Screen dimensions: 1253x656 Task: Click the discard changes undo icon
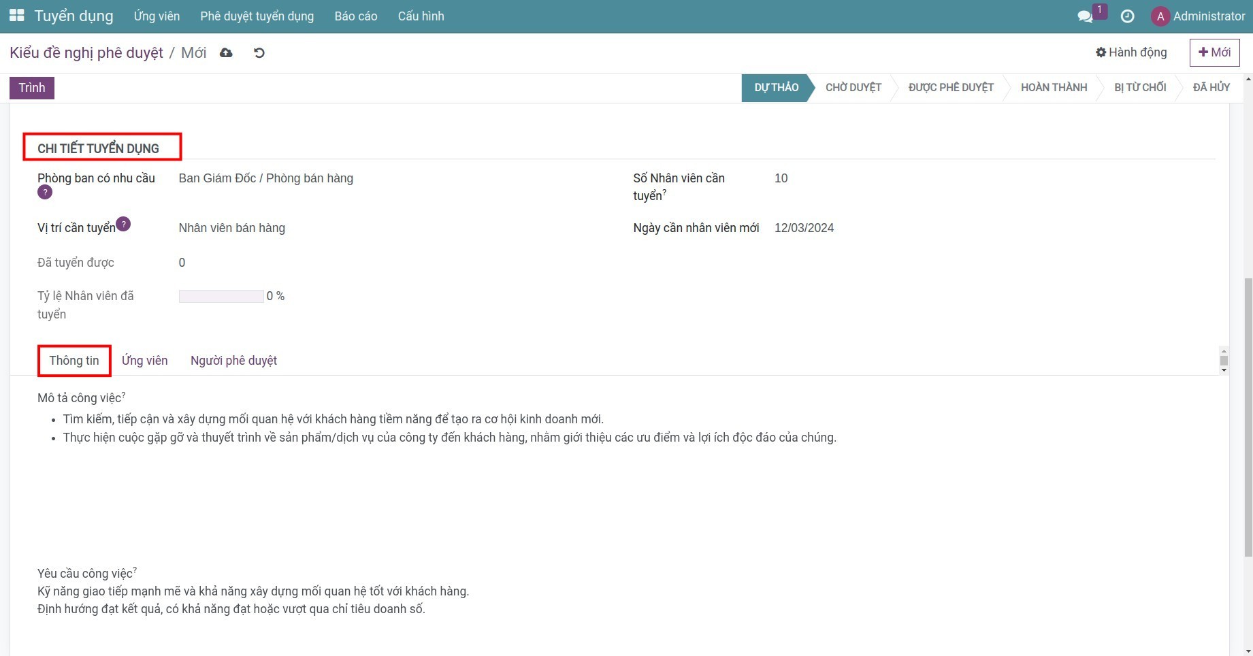(x=259, y=53)
